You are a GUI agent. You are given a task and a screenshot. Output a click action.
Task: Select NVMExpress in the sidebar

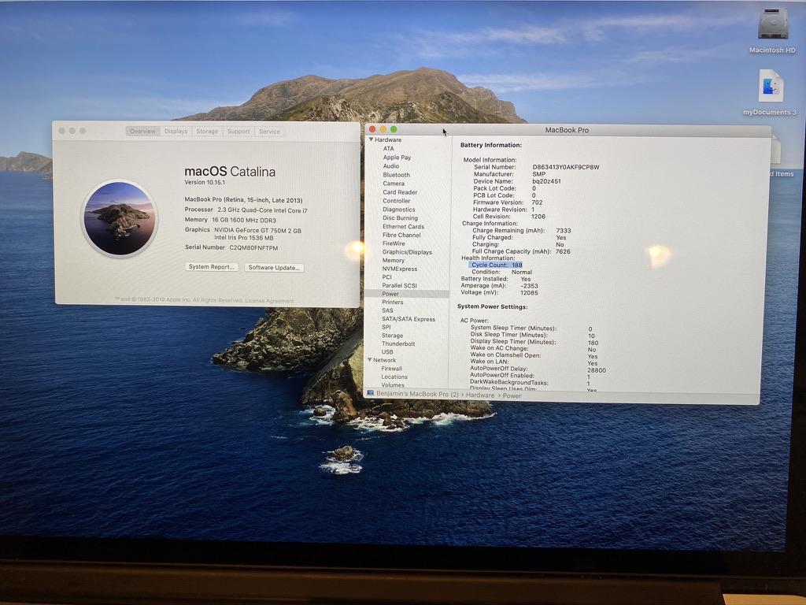coord(399,269)
